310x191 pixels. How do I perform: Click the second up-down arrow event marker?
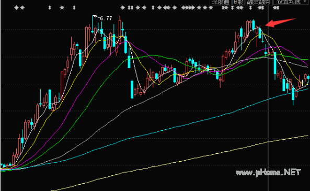click(x=74, y=8)
